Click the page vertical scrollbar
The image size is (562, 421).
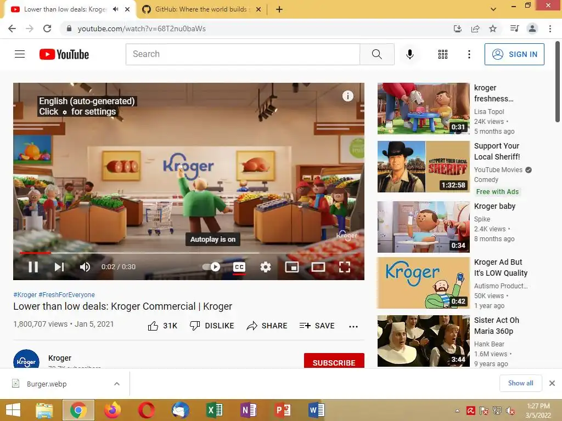[x=558, y=82]
